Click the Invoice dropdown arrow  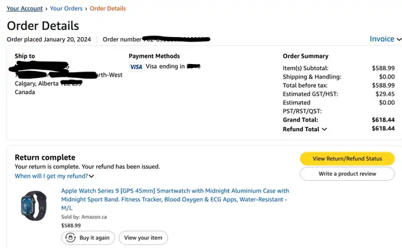point(399,39)
